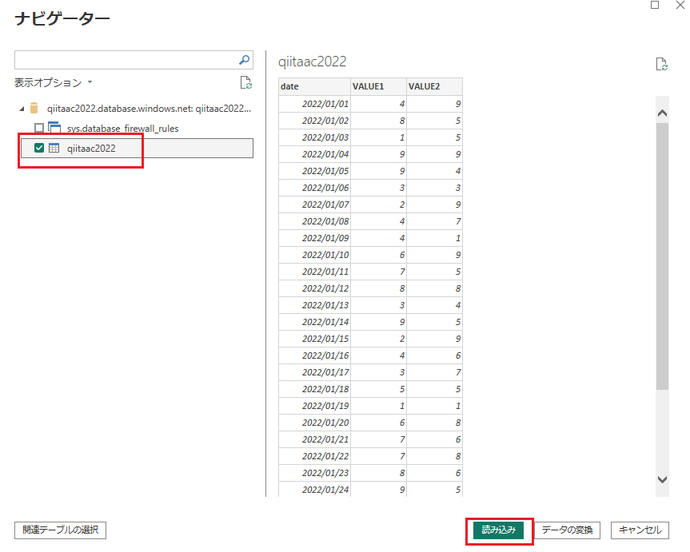Click the database cylinder icon in the tree

(34, 108)
